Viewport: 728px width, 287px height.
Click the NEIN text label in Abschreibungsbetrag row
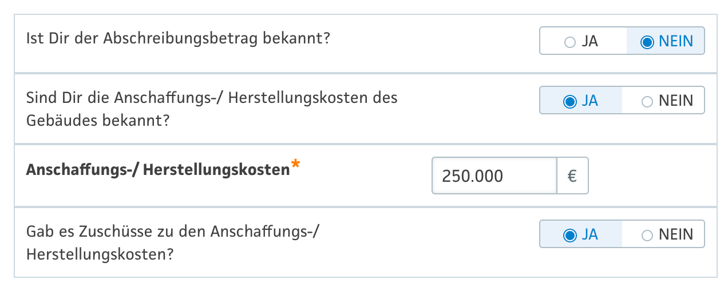point(675,42)
